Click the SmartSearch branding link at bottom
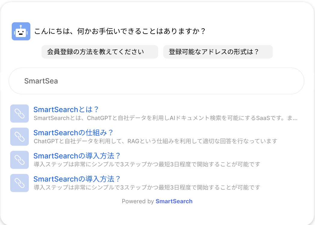 click(x=174, y=201)
